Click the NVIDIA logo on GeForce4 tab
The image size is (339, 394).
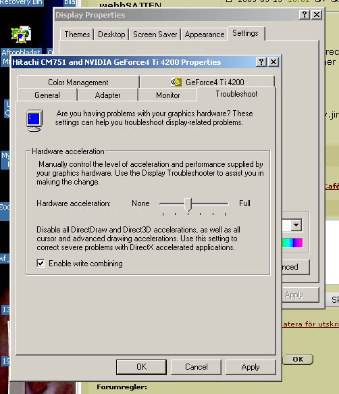[x=176, y=82]
